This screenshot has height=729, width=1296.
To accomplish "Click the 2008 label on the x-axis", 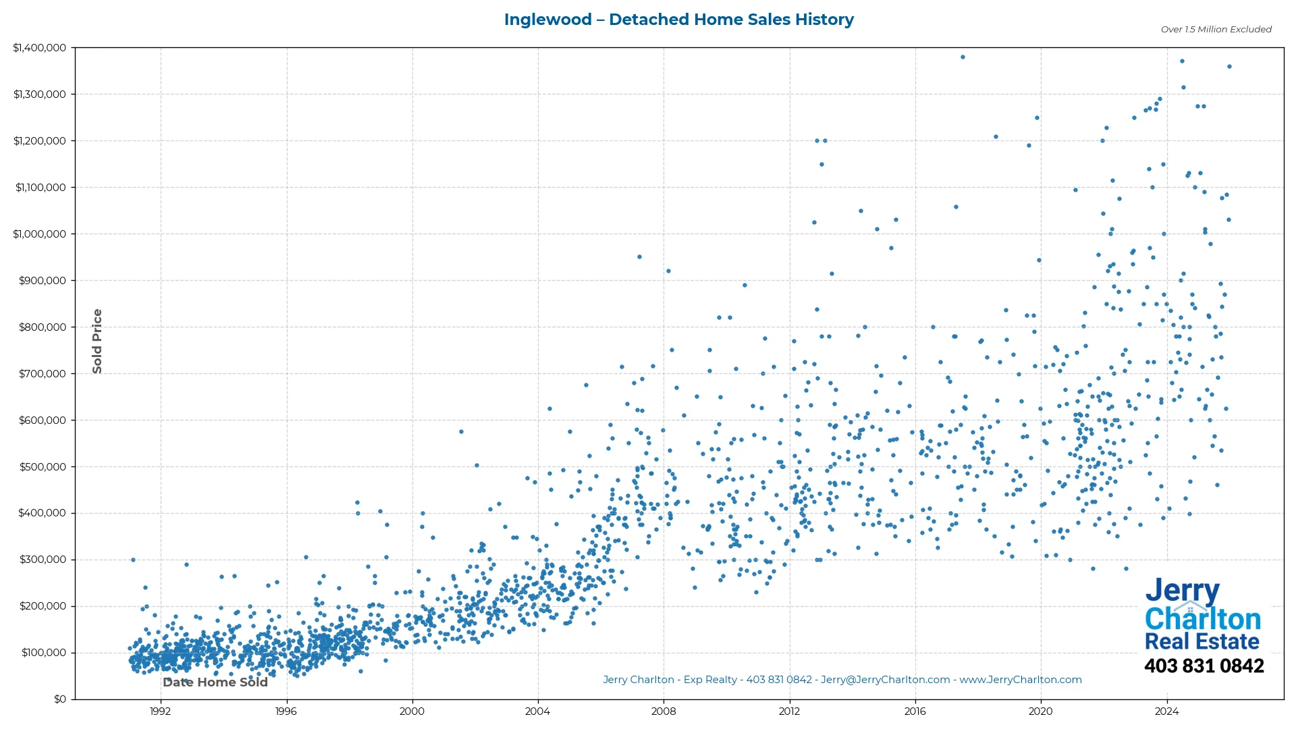I will coord(664,711).
